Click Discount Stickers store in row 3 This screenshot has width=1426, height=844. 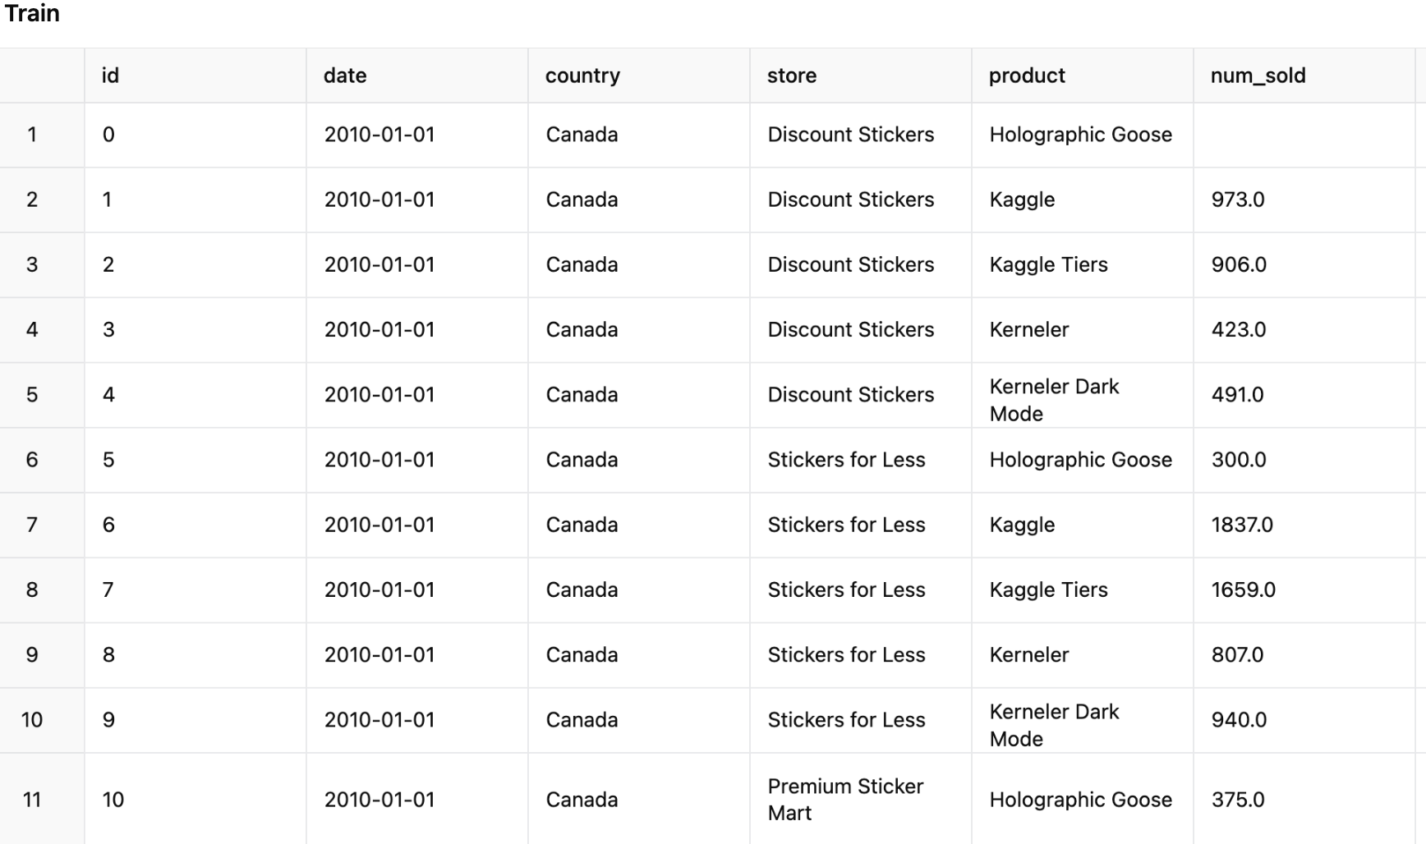pos(850,264)
